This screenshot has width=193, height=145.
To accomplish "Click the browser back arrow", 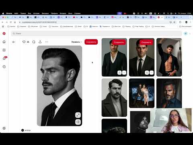I will click(2, 22).
